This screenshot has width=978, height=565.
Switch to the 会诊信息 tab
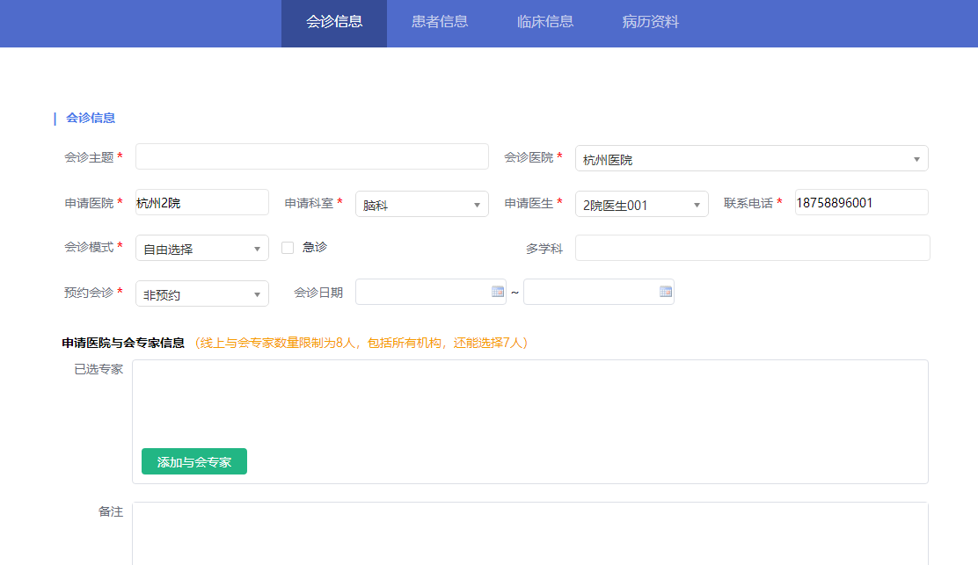[x=334, y=22]
